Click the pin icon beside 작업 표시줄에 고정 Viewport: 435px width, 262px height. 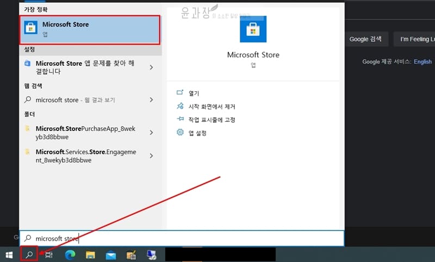tap(180, 119)
